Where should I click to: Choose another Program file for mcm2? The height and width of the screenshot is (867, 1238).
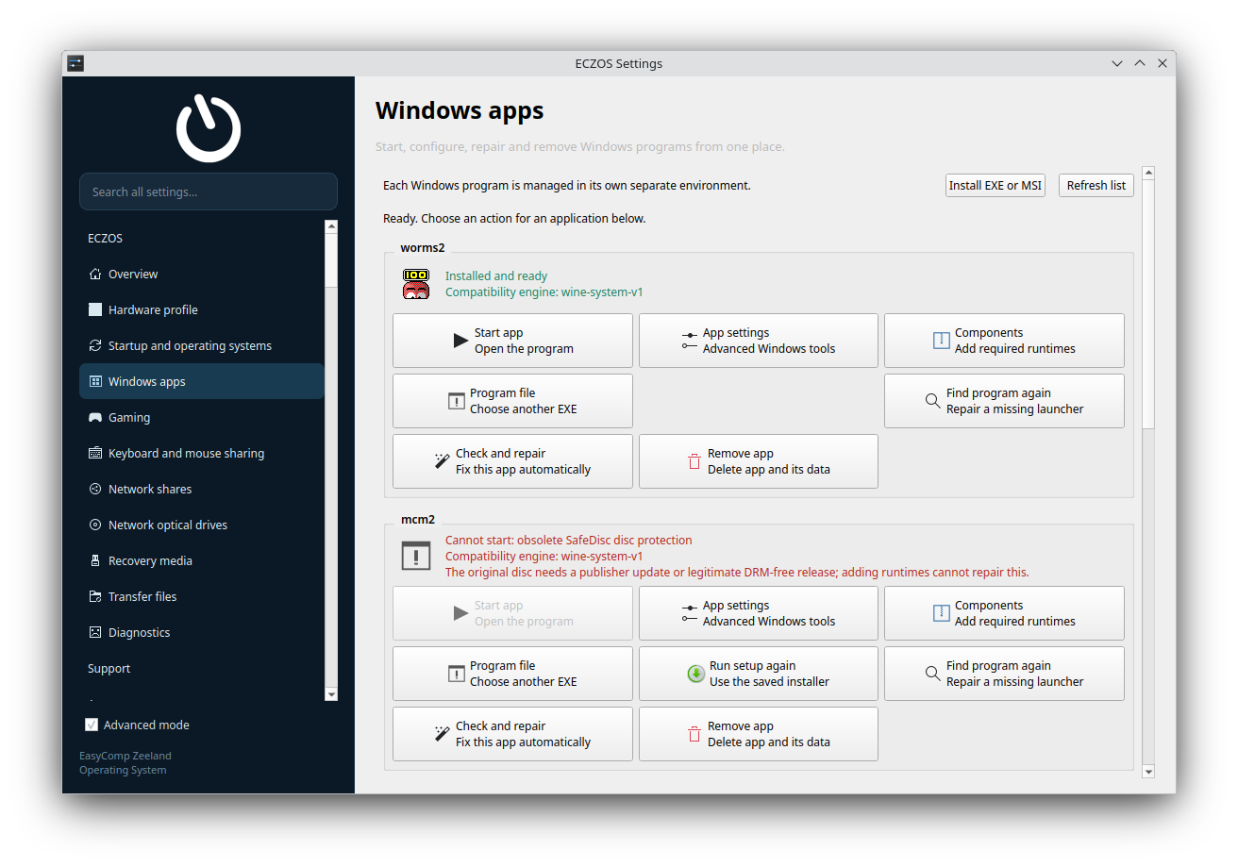click(x=512, y=674)
